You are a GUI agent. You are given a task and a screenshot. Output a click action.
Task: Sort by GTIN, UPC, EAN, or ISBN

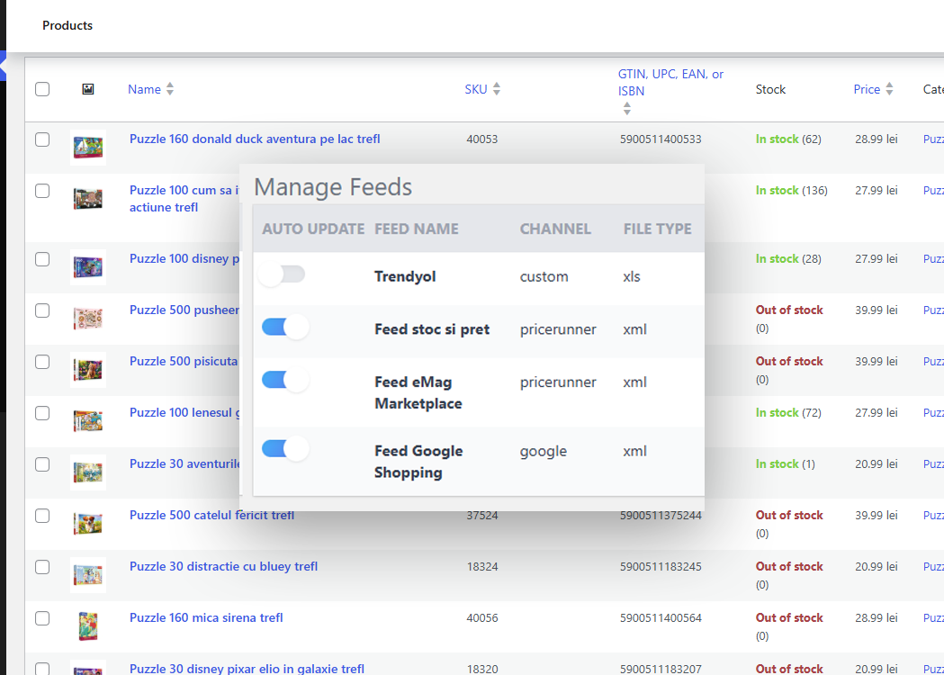[x=670, y=83]
